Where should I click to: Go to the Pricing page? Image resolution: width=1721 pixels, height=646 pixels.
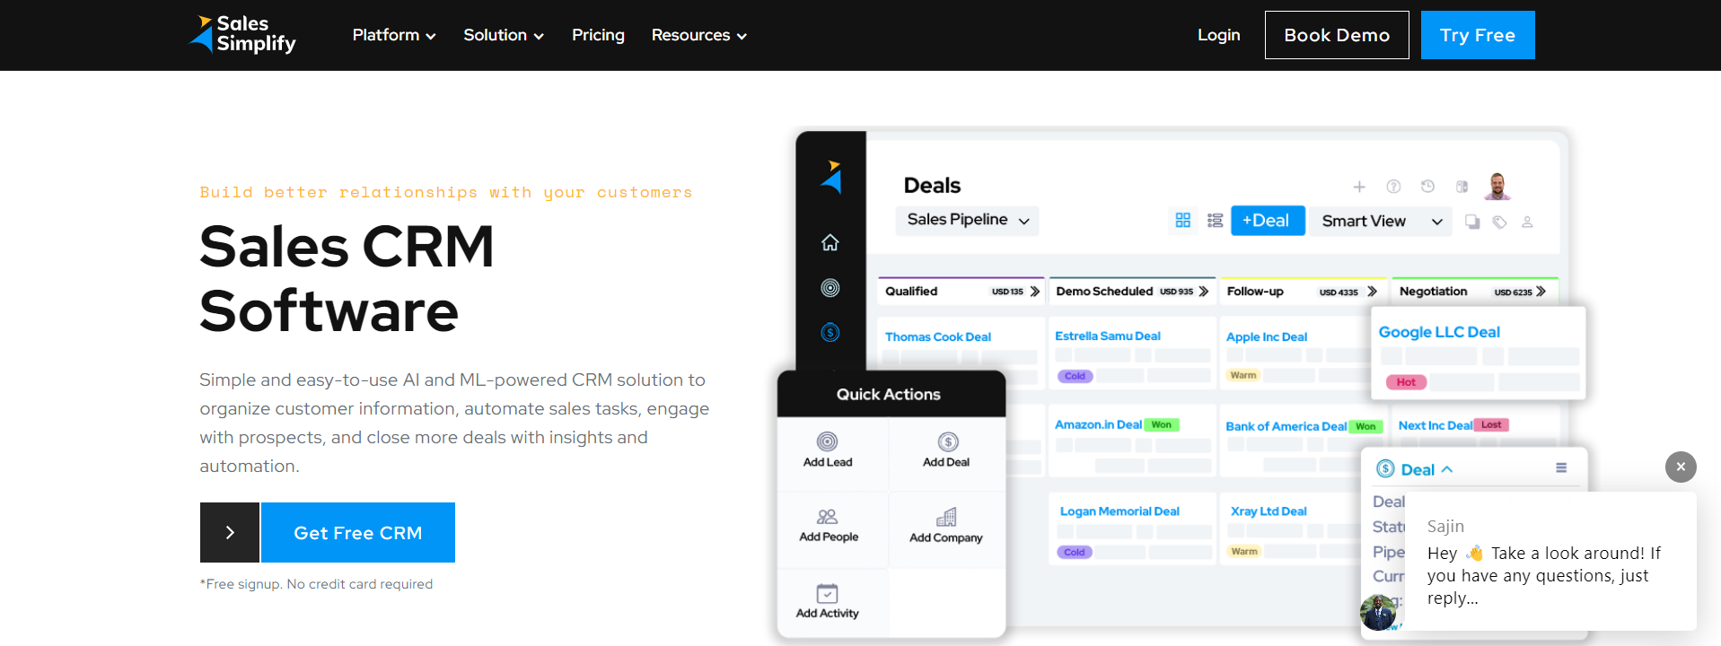tap(598, 35)
